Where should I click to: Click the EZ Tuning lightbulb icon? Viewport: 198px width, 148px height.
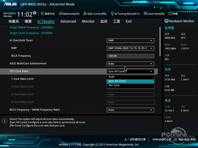point(112,13)
